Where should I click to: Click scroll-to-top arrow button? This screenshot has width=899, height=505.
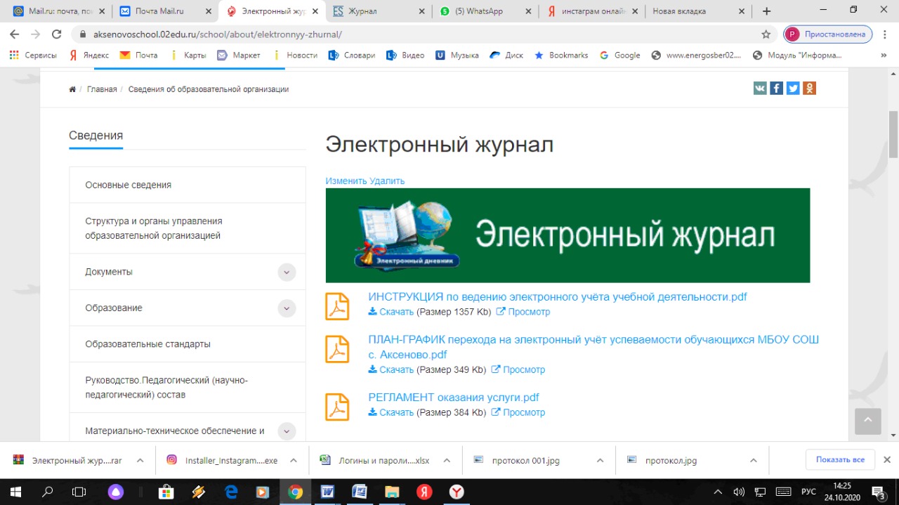[x=867, y=421]
